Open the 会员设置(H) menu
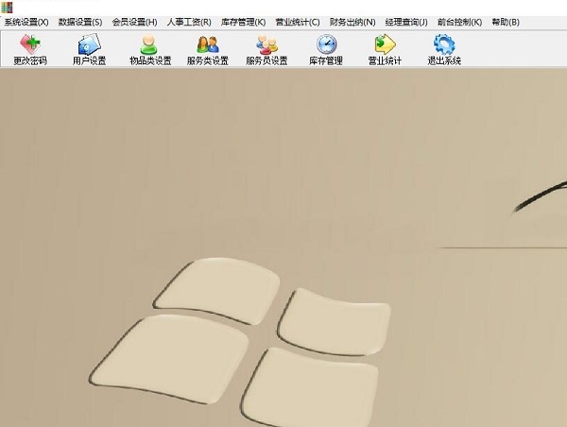 coord(134,22)
